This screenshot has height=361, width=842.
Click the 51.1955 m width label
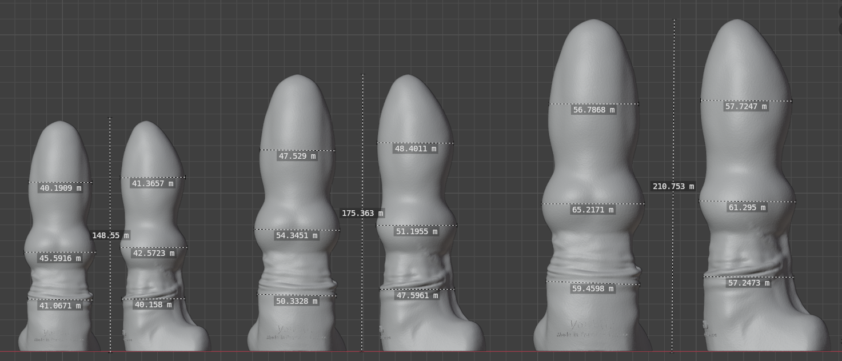coord(416,231)
